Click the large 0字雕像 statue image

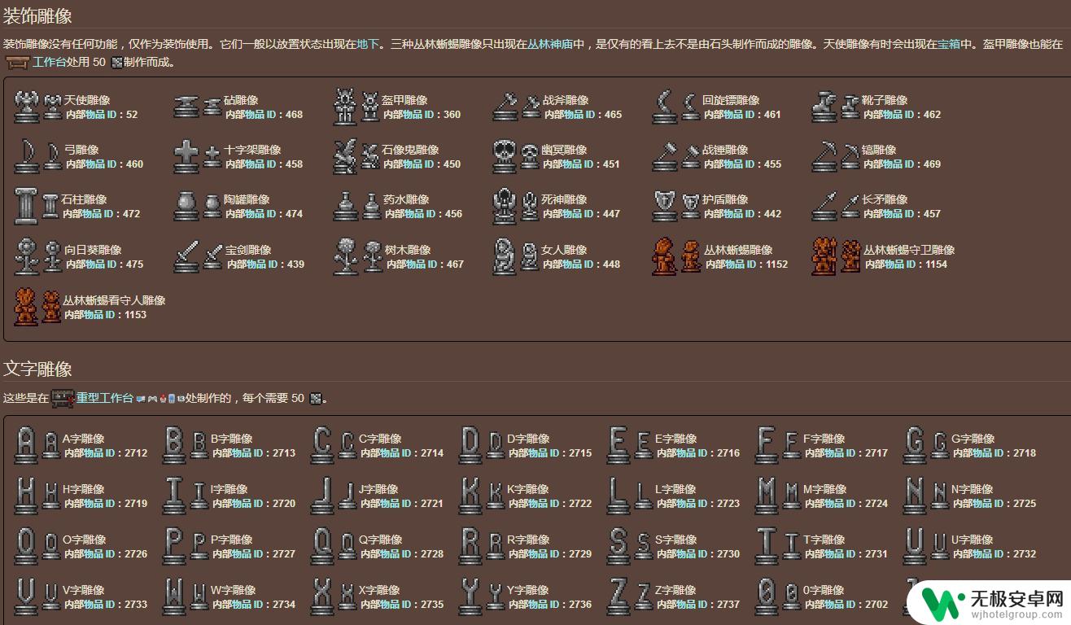click(767, 597)
